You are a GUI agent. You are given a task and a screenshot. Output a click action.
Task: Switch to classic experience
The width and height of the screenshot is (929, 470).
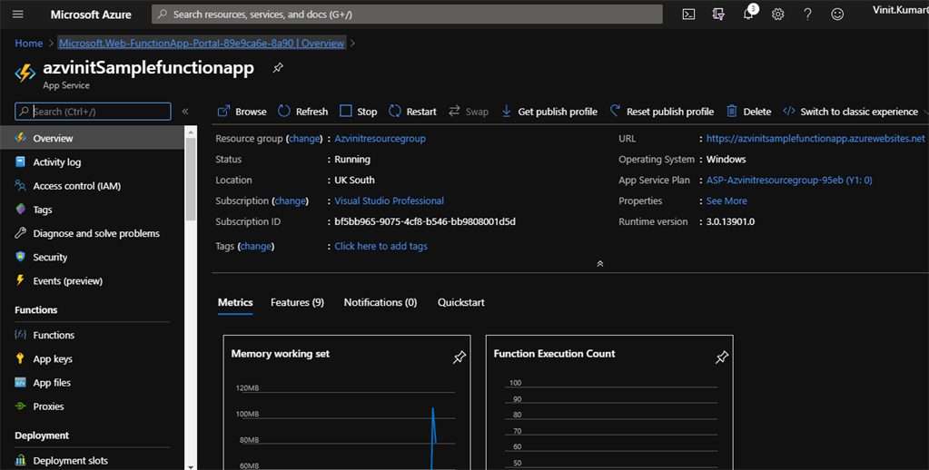pos(850,112)
